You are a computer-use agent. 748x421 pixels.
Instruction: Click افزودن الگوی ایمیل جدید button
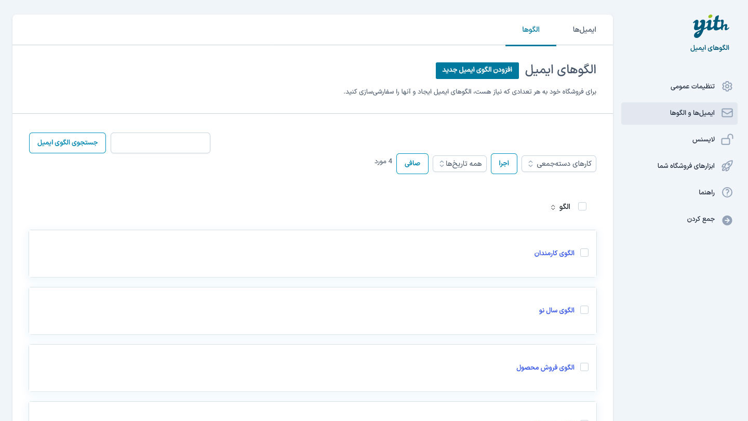[477, 70]
